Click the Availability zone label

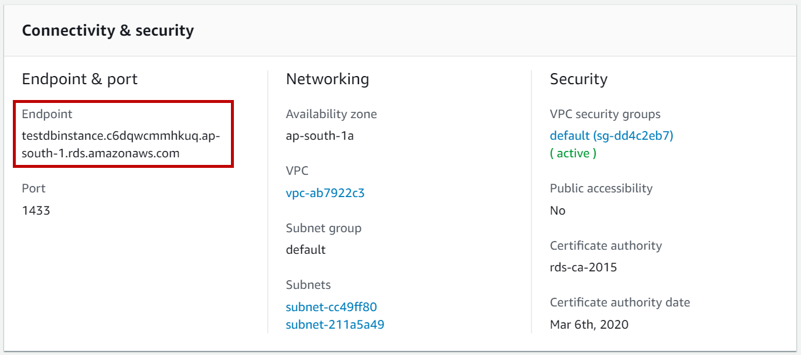[332, 114]
